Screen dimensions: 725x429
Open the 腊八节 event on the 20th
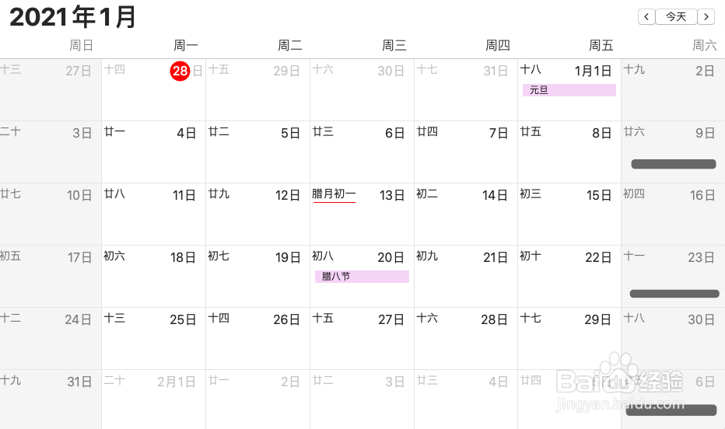[362, 277]
